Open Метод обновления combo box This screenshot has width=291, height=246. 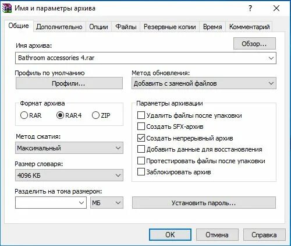[x=204, y=83]
